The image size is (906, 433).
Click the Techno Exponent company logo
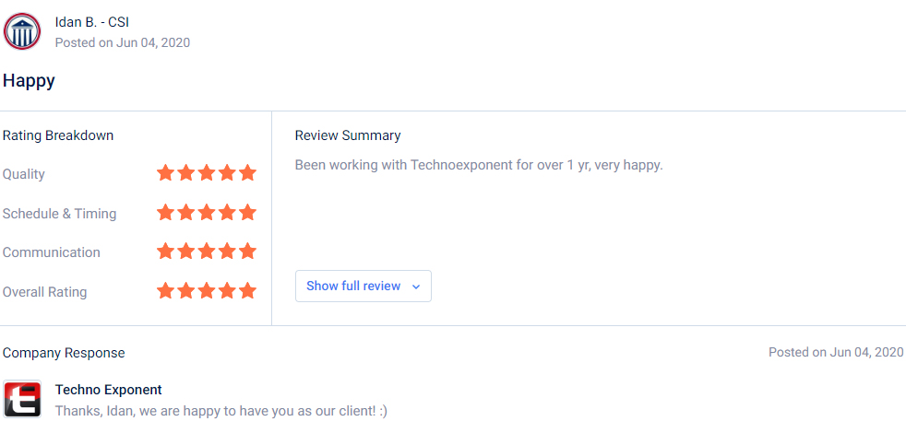point(22,399)
